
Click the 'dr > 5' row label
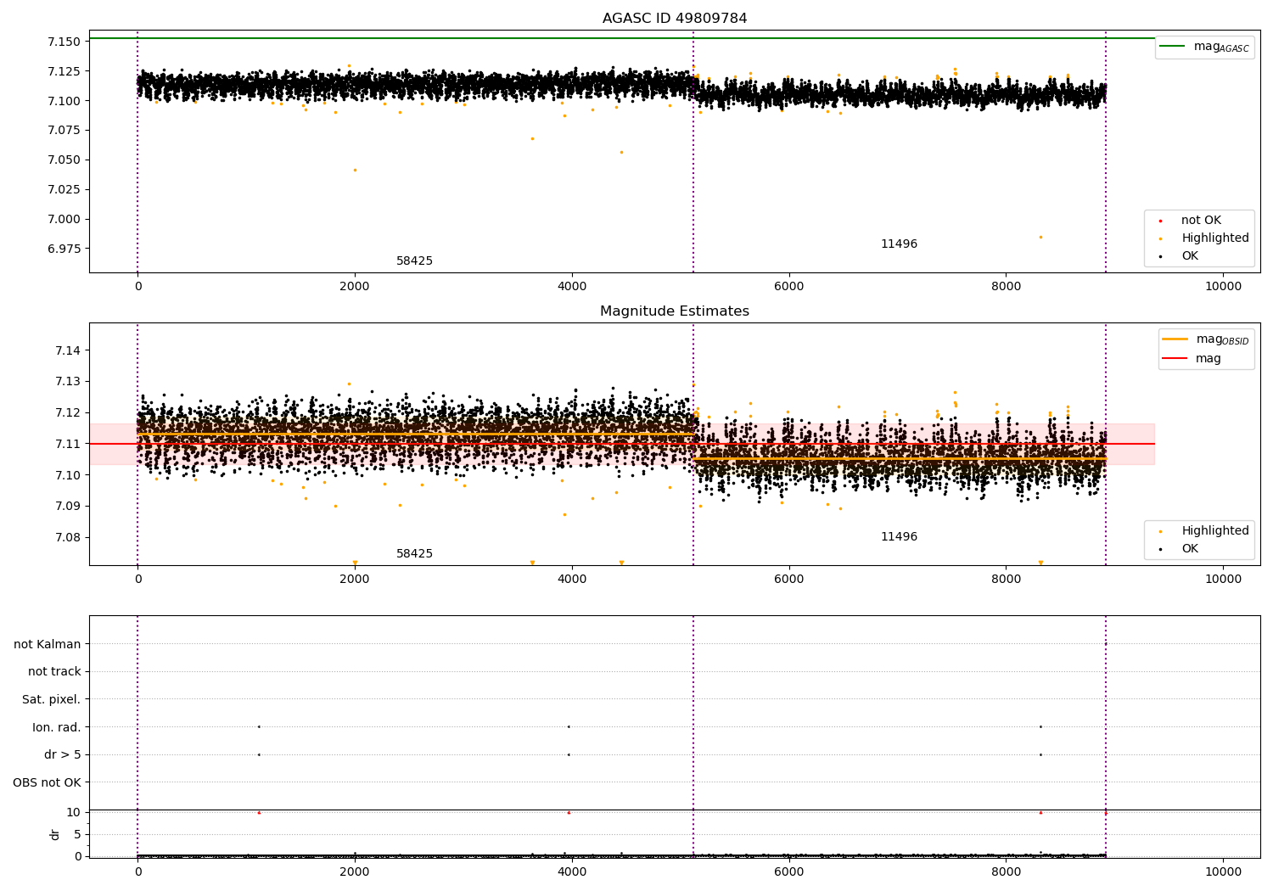point(63,755)
